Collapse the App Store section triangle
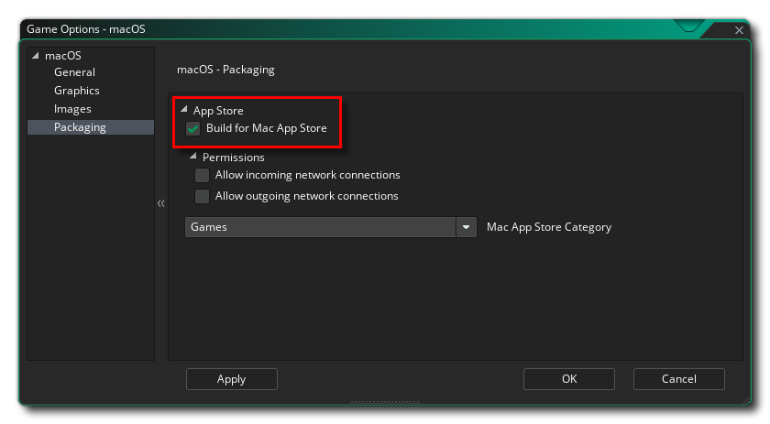770x424 pixels. click(184, 110)
